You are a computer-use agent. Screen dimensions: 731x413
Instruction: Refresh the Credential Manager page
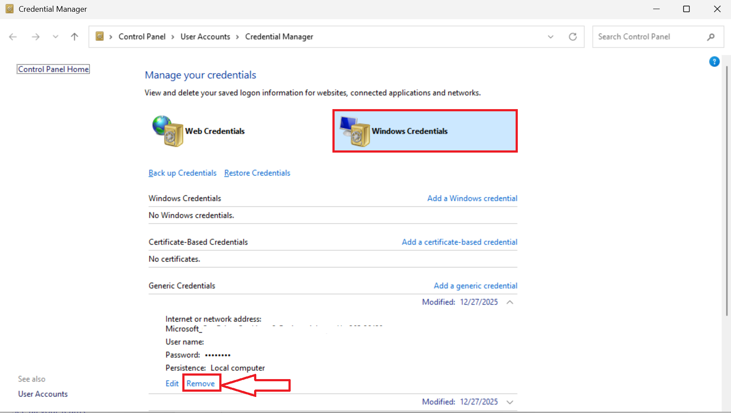[573, 37]
